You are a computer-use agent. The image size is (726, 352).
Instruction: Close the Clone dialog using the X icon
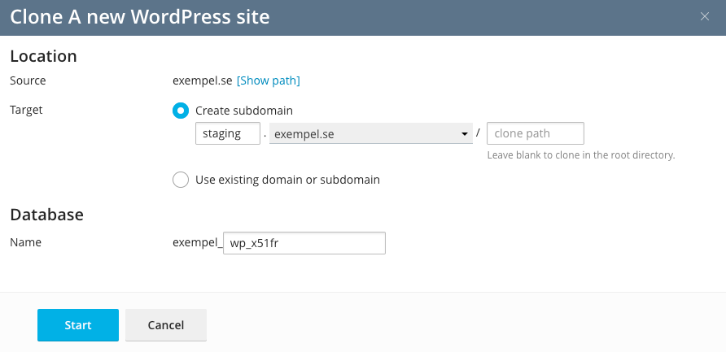705,17
